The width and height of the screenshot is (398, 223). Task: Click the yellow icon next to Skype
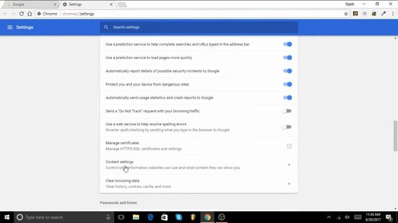tap(193, 217)
